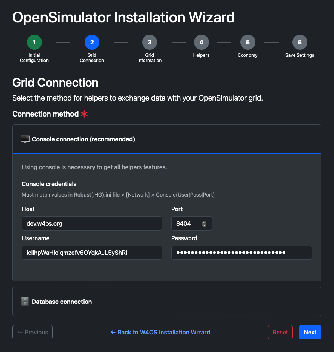This screenshot has height=352, width=334.
Task: Click the database file cabinet icon
Action: tap(25, 302)
